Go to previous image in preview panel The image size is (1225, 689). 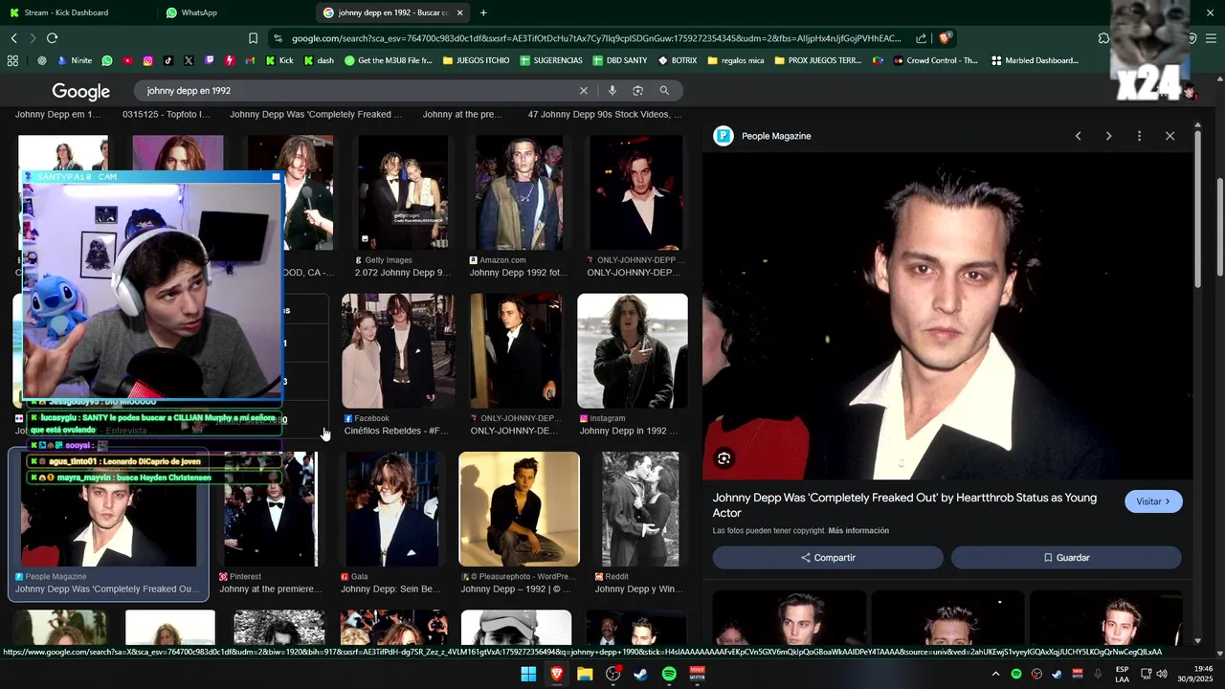[1078, 136]
